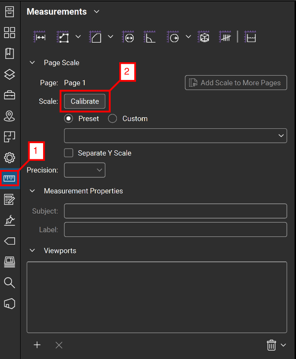The width and height of the screenshot is (296, 359).
Task: Open the Signatures pen nib panel
Action: [10, 220]
